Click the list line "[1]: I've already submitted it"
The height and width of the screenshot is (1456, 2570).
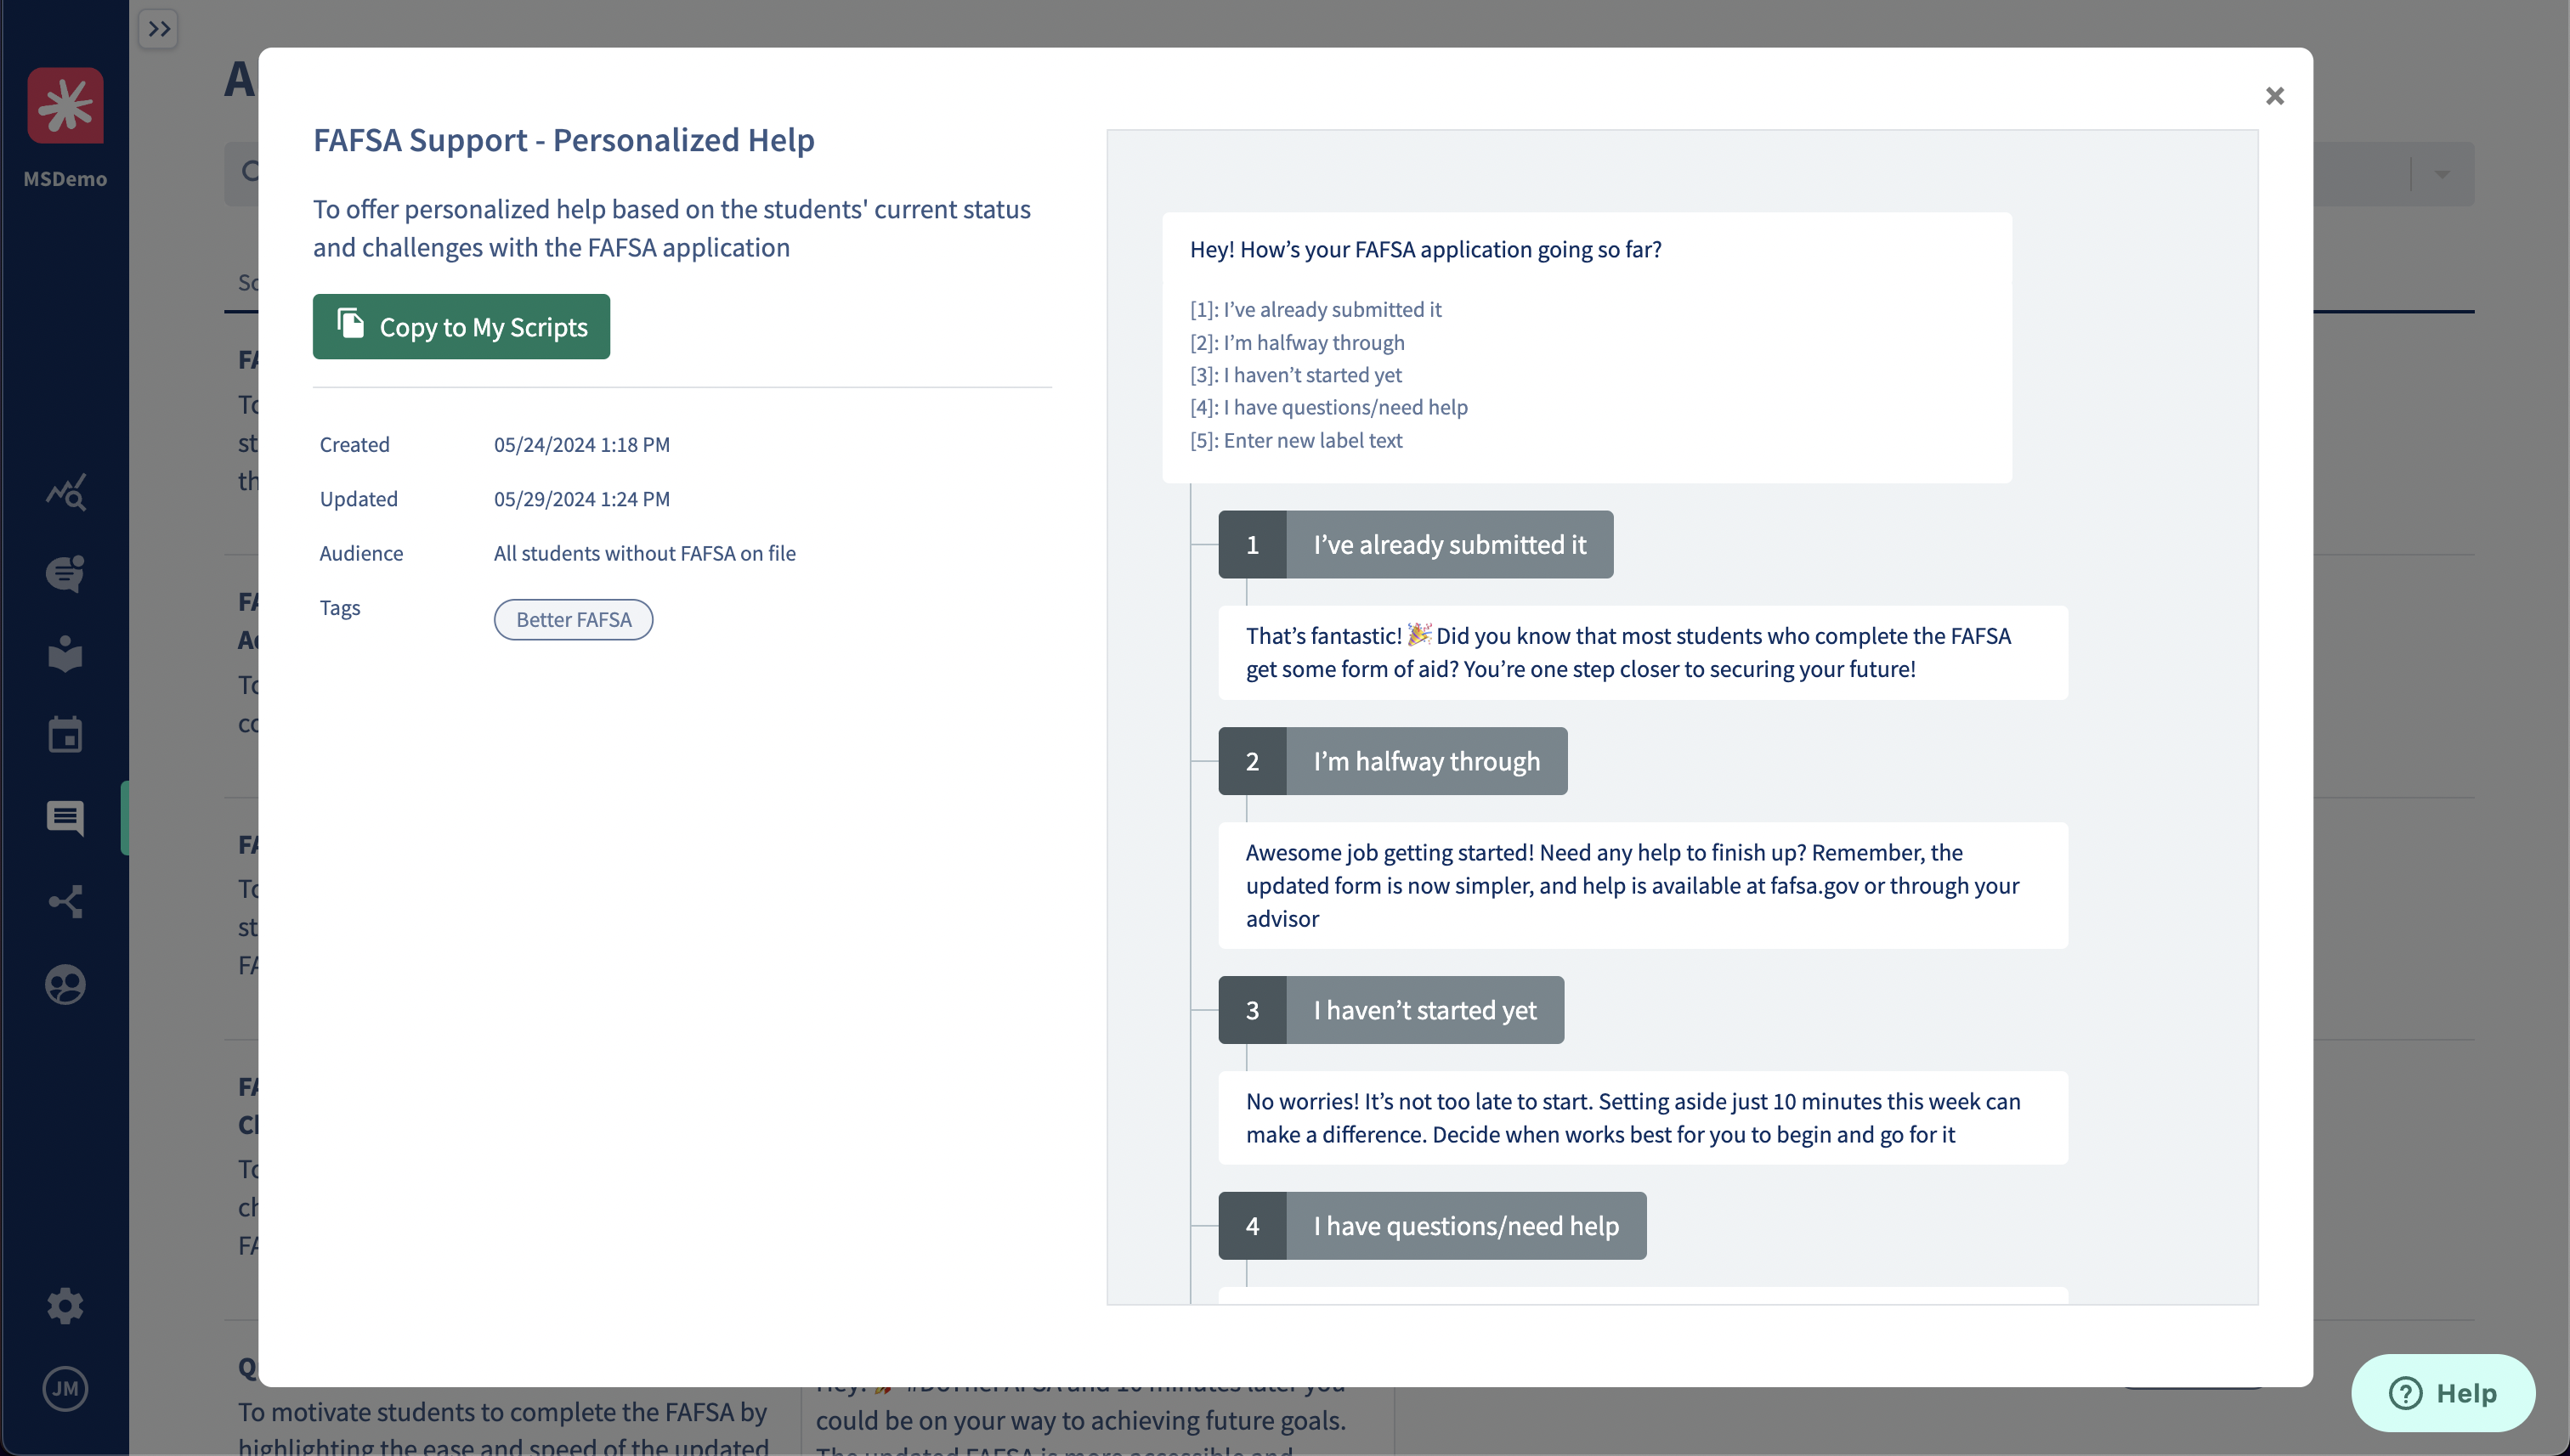tap(1316, 310)
